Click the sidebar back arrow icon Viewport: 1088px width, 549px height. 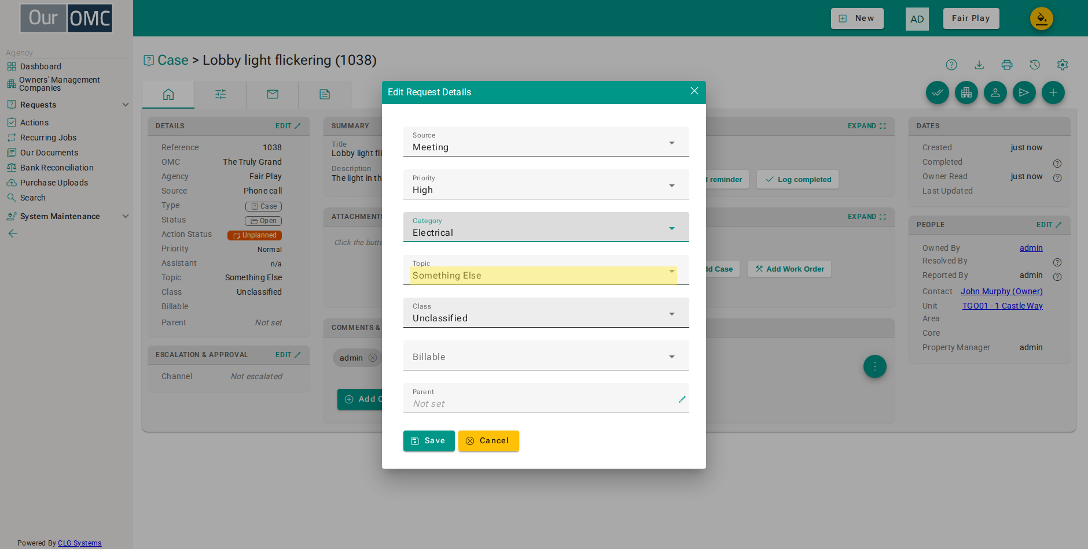13,233
